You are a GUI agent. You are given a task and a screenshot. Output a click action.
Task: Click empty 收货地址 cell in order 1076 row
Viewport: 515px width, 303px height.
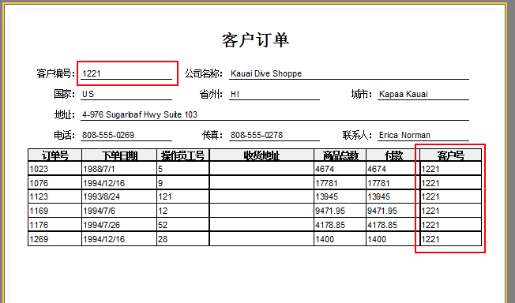point(261,183)
